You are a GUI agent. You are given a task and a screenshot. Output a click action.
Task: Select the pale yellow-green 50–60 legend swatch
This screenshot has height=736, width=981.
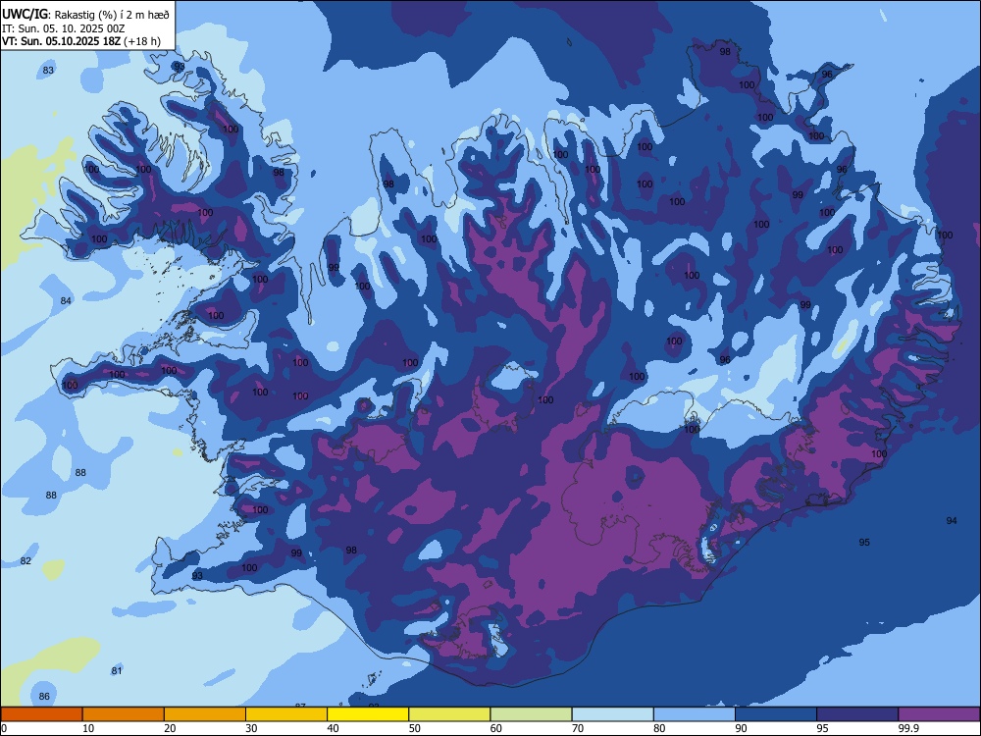[450, 714]
